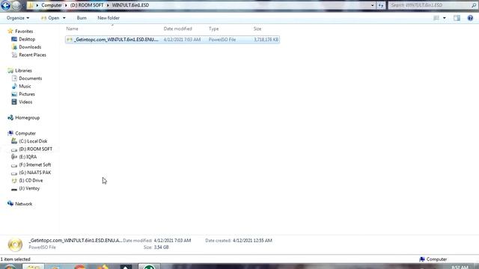Open Network in the navigation pane

tap(23, 204)
